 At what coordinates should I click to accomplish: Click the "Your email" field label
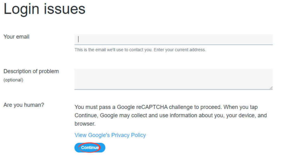[16, 37]
